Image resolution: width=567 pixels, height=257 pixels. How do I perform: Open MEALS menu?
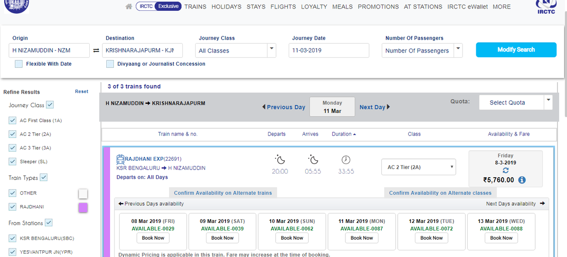[x=343, y=7]
